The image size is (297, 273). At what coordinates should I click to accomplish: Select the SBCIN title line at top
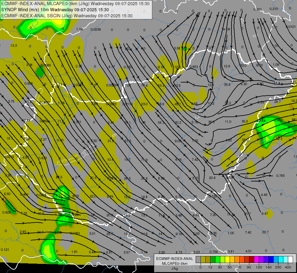(x=67, y=16)
